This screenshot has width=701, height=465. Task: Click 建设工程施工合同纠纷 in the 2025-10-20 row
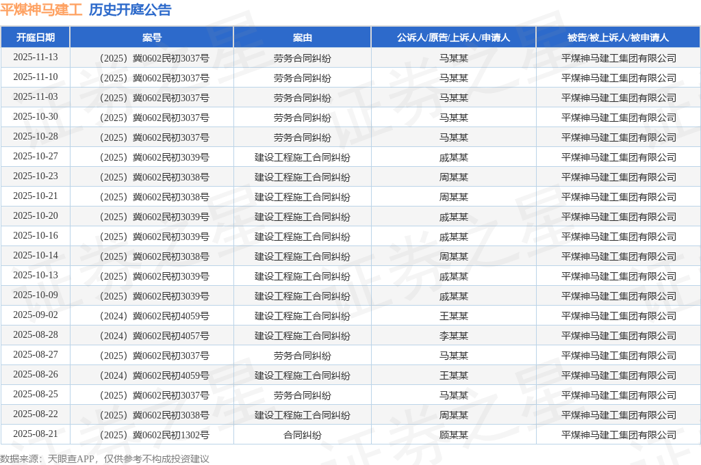303,217
